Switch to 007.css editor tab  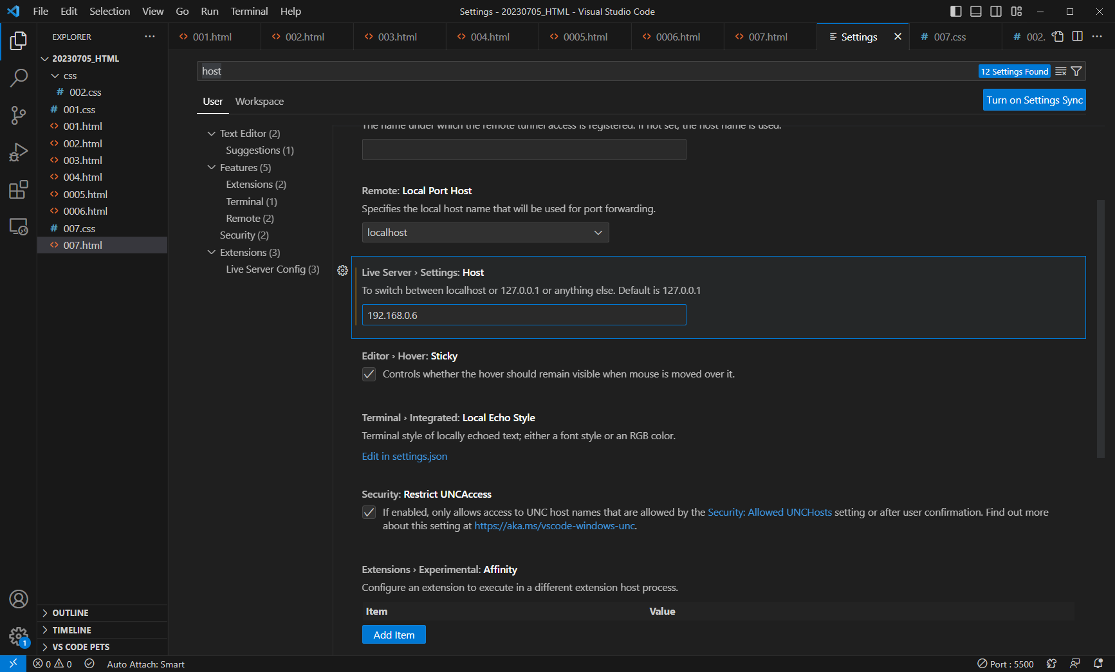pyautogui.click(x=955, y=37)
